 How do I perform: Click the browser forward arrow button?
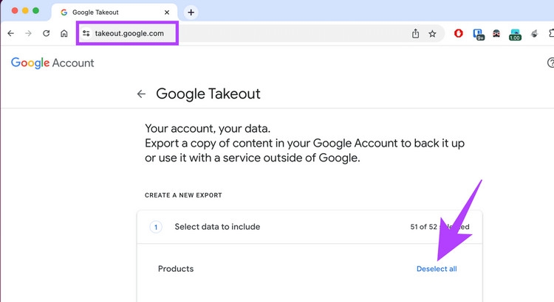point(28,34)
